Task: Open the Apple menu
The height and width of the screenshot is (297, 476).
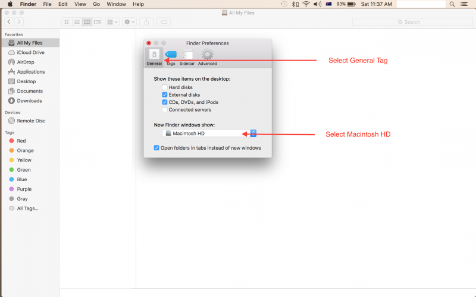Action: click(x=10, y=4)
